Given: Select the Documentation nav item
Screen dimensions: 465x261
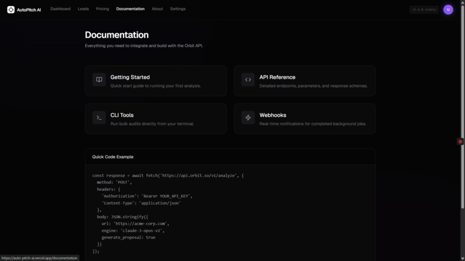Looking at the screenshot, I should [x=130, y=9].
